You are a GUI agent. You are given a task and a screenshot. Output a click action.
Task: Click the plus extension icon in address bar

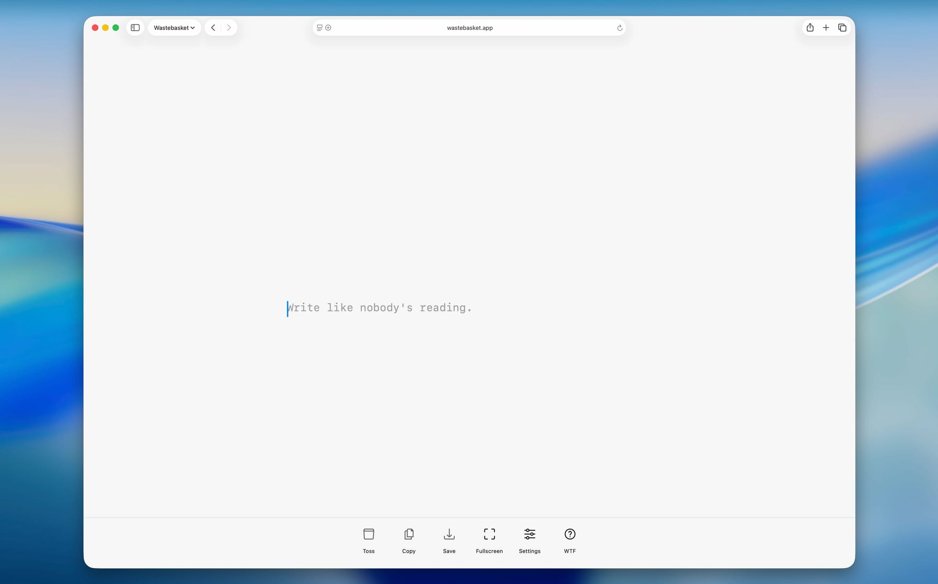click(x=328, y=28)
